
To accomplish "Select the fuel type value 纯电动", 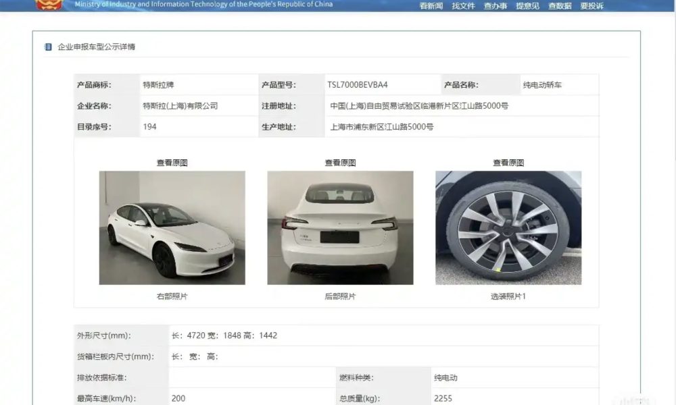I will click(x=445, y=377).
